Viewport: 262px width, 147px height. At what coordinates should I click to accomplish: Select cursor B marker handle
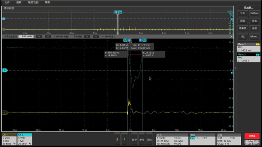(140, 40)
